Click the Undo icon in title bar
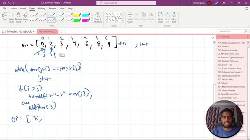 tap(9, 3)
